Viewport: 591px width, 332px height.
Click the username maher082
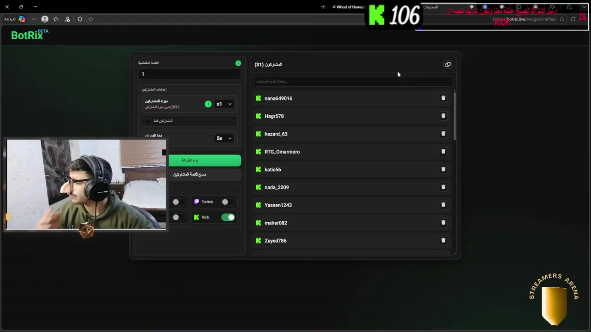coord(276,223)
